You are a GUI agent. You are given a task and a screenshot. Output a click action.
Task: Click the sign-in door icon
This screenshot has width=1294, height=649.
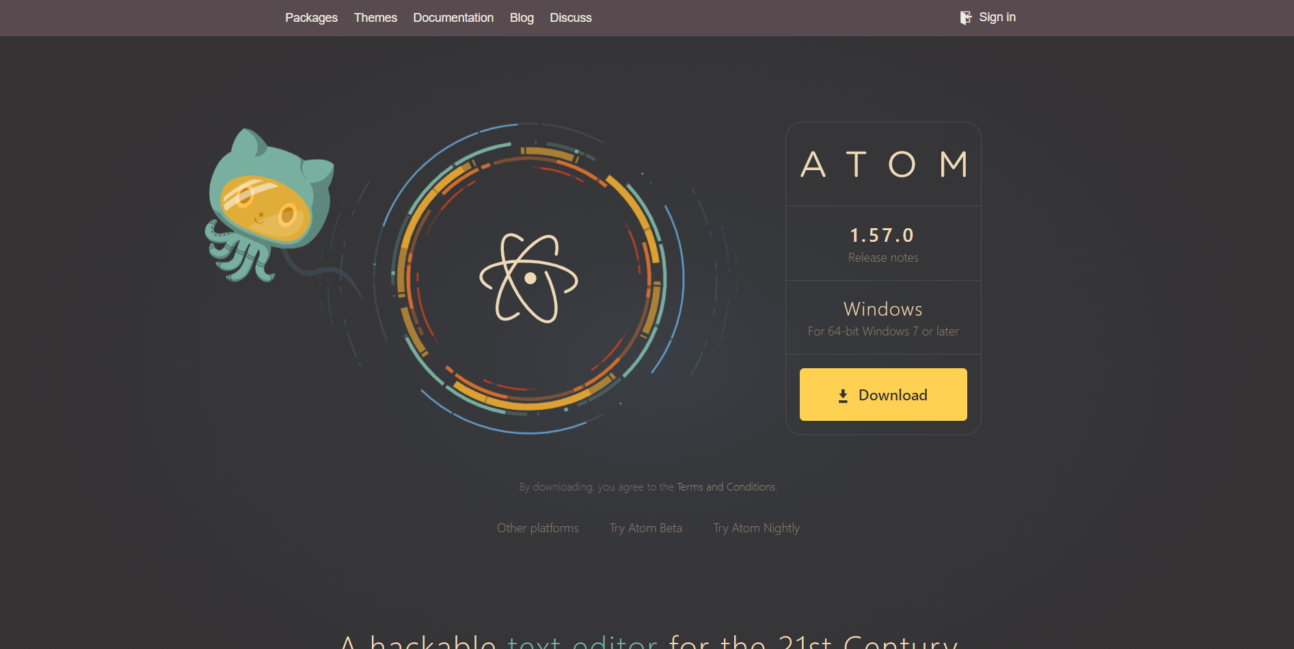(965, 18)
